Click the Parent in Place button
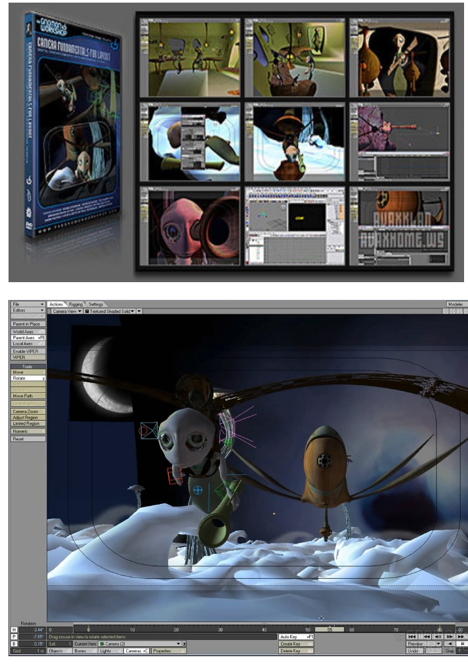The height and width of the screenshot is (666, 468). pyautogui.click(x=28, y=323)
